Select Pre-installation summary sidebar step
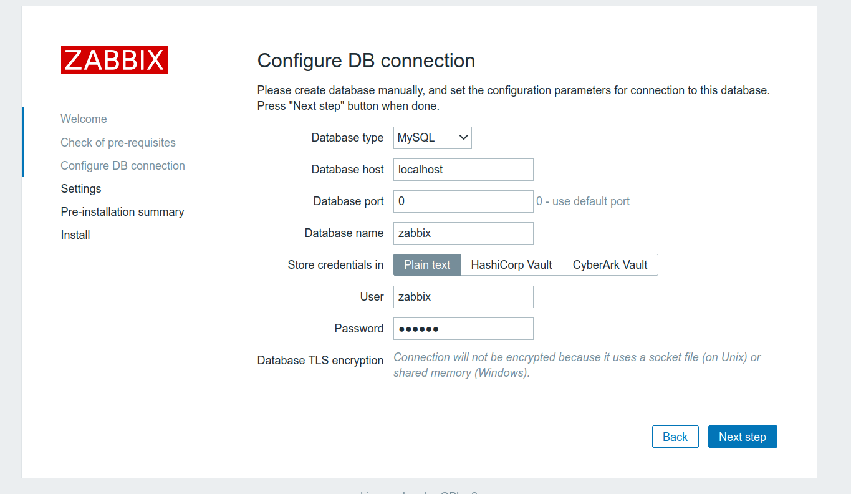The height and width of the screenshot is (494, 851). pyautogui.click(x=122, y=212)
